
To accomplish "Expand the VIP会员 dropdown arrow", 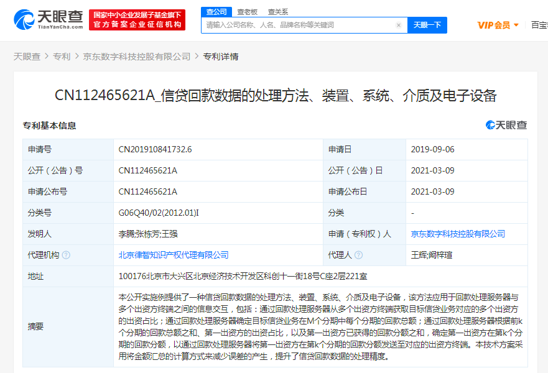I will (x=516, y=25).
